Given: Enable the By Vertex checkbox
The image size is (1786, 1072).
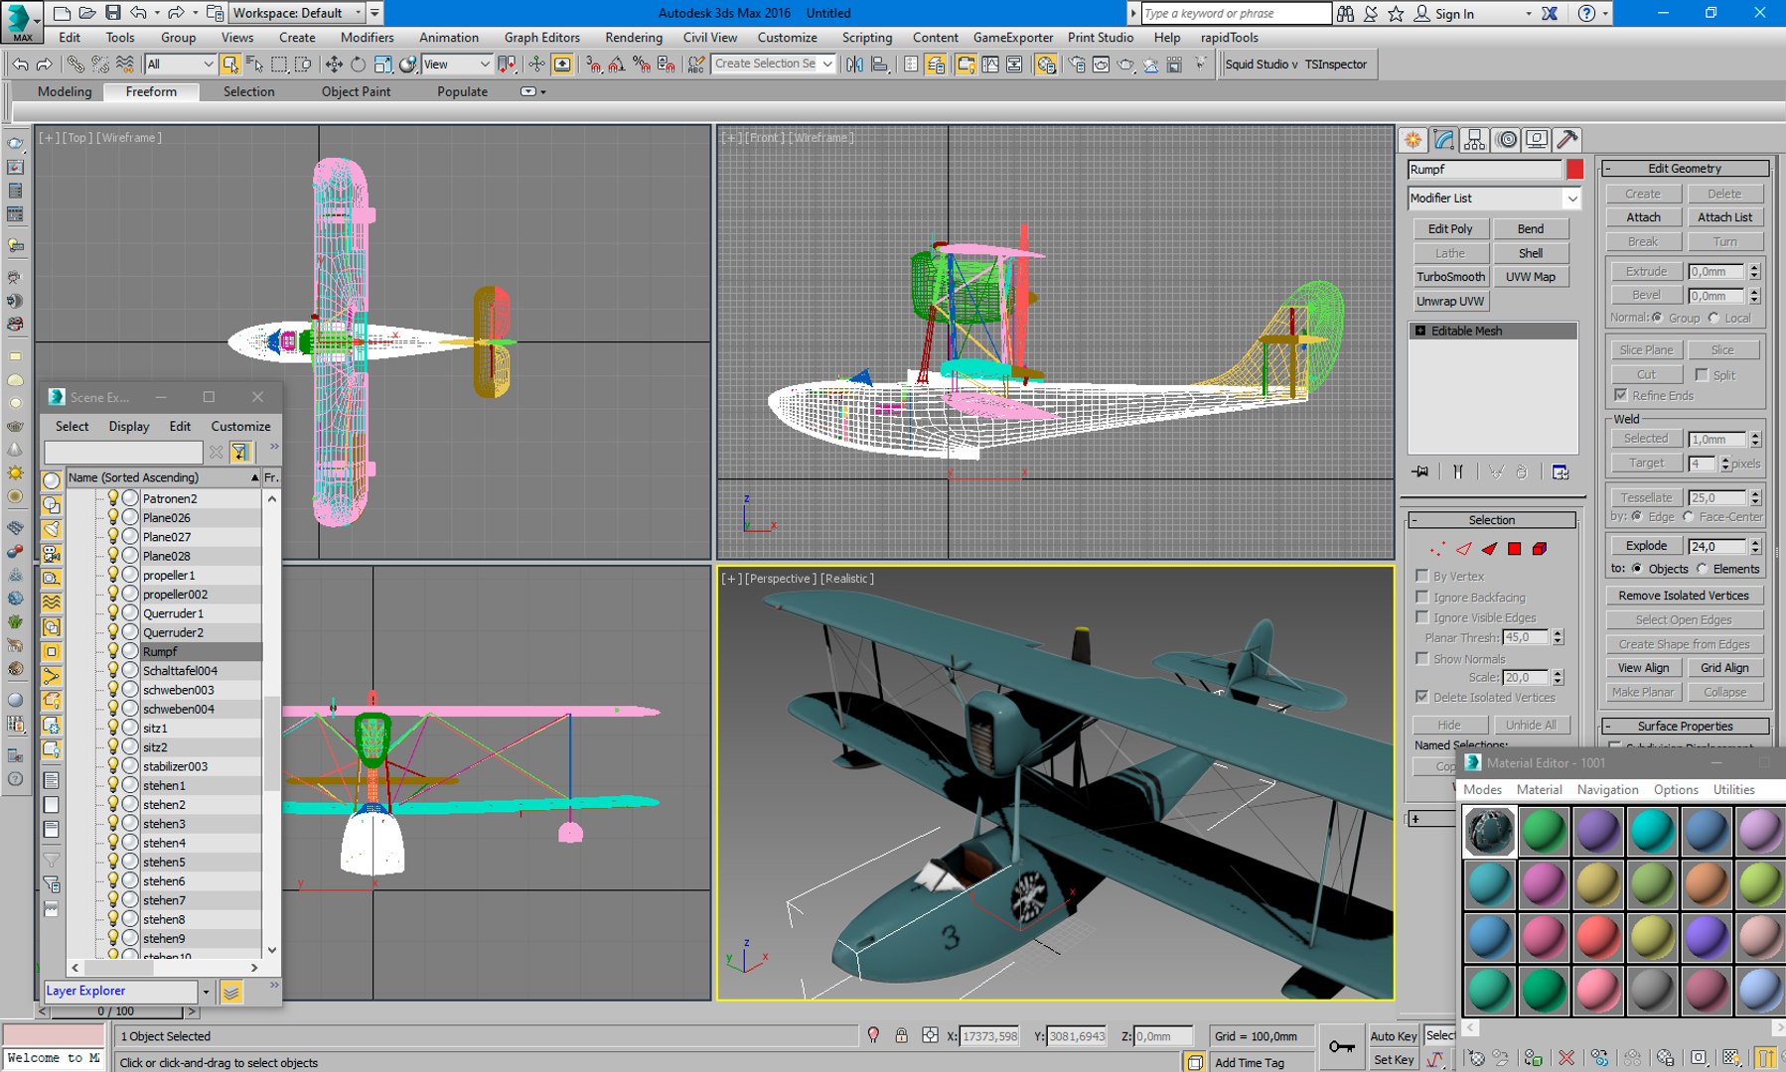Looking at the screenshot, I should 1422,576.
